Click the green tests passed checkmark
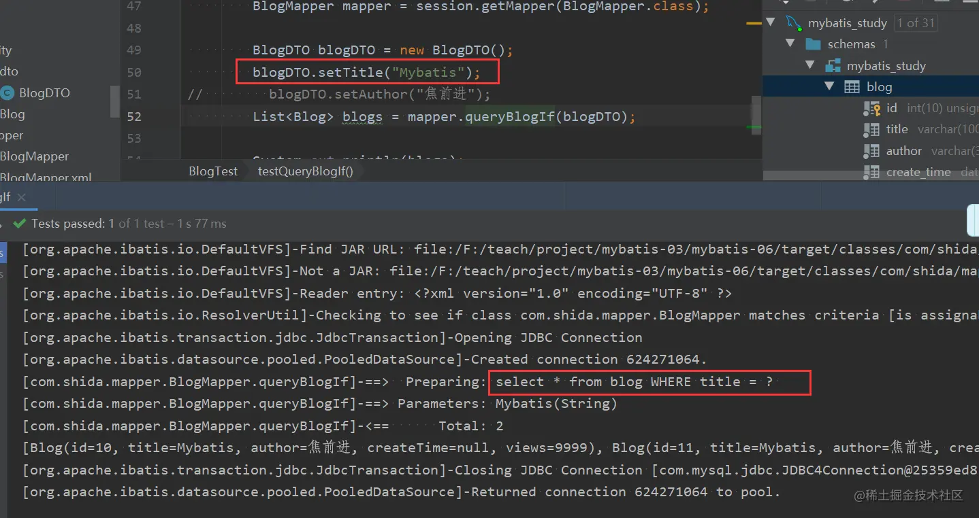This screenshot has height=518, width=979. click(x=19, y=223)
